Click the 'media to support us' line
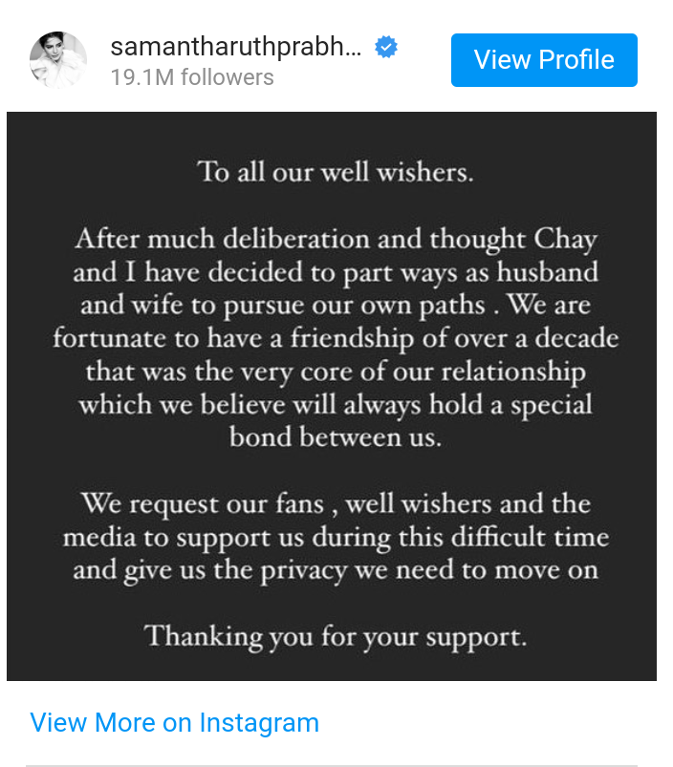673x767 pixels. (336, 538)
